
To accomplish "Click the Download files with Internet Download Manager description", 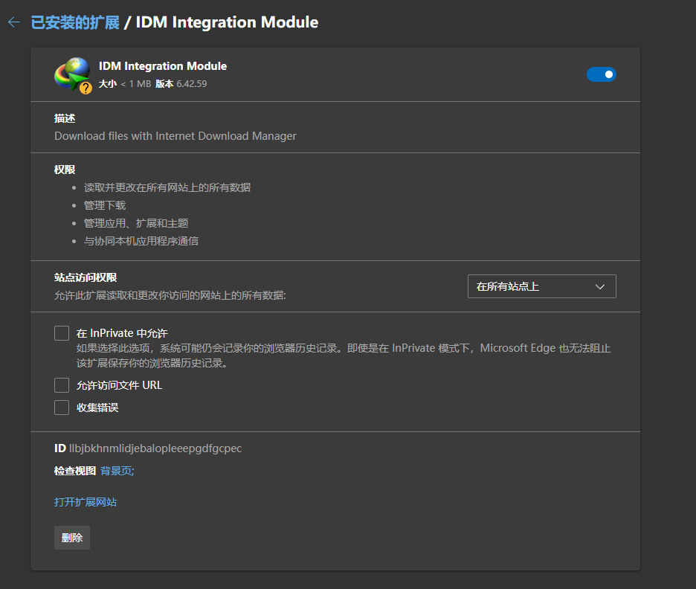I will [175, 136].
